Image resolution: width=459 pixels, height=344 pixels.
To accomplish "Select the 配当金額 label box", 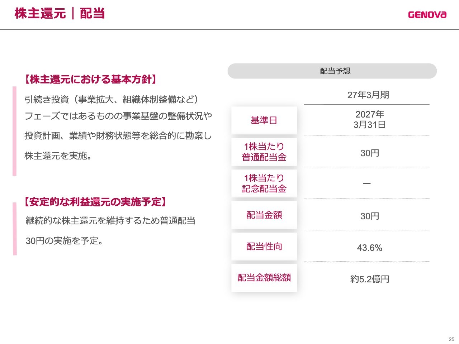I will [x=264, y=215].
